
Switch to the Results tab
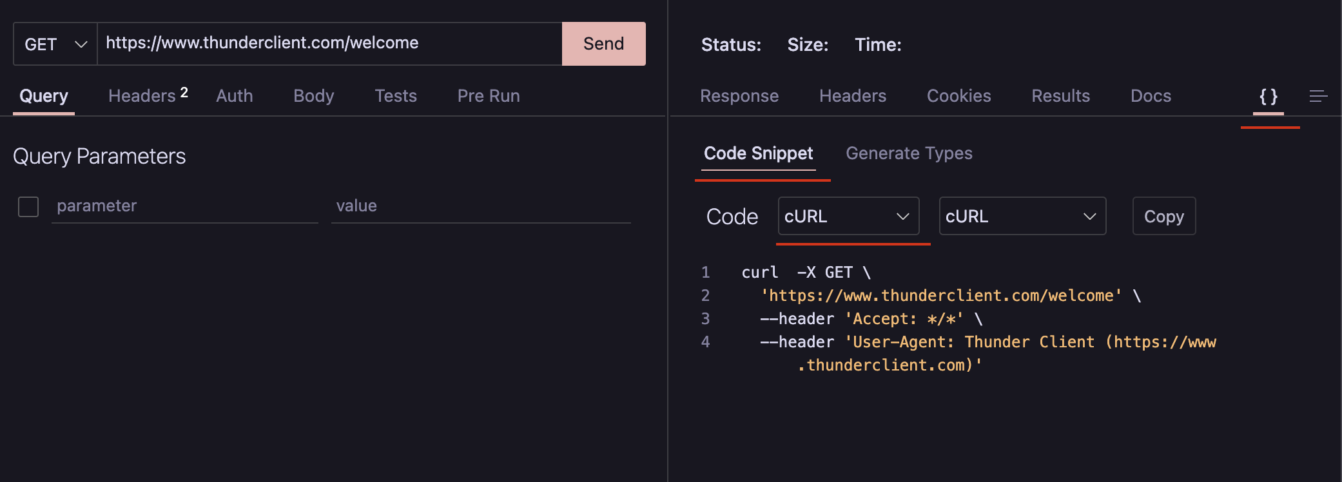(x=1060, y=96)
